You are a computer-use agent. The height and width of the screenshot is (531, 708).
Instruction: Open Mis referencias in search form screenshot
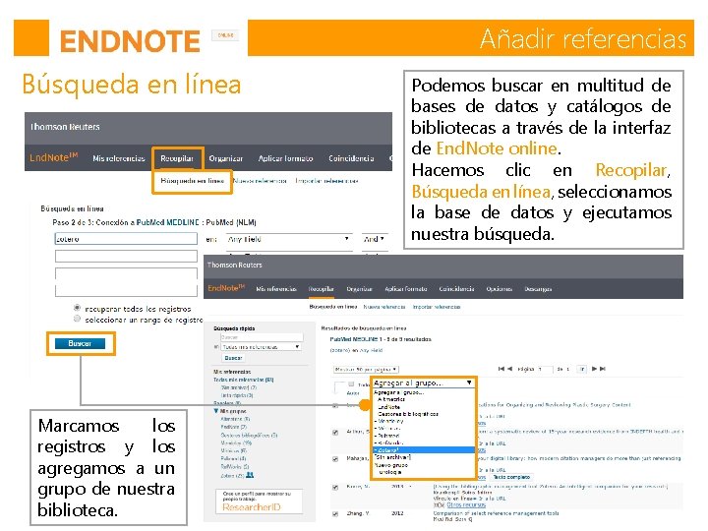click(x=119, y=158)
